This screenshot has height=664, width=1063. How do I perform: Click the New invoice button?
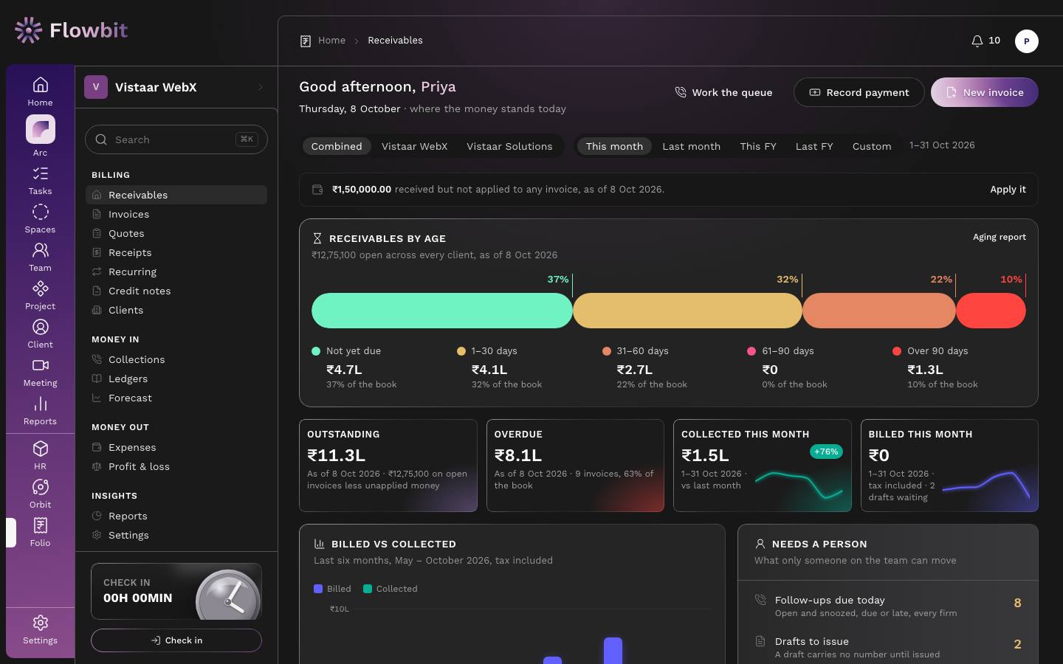(985, 92)
